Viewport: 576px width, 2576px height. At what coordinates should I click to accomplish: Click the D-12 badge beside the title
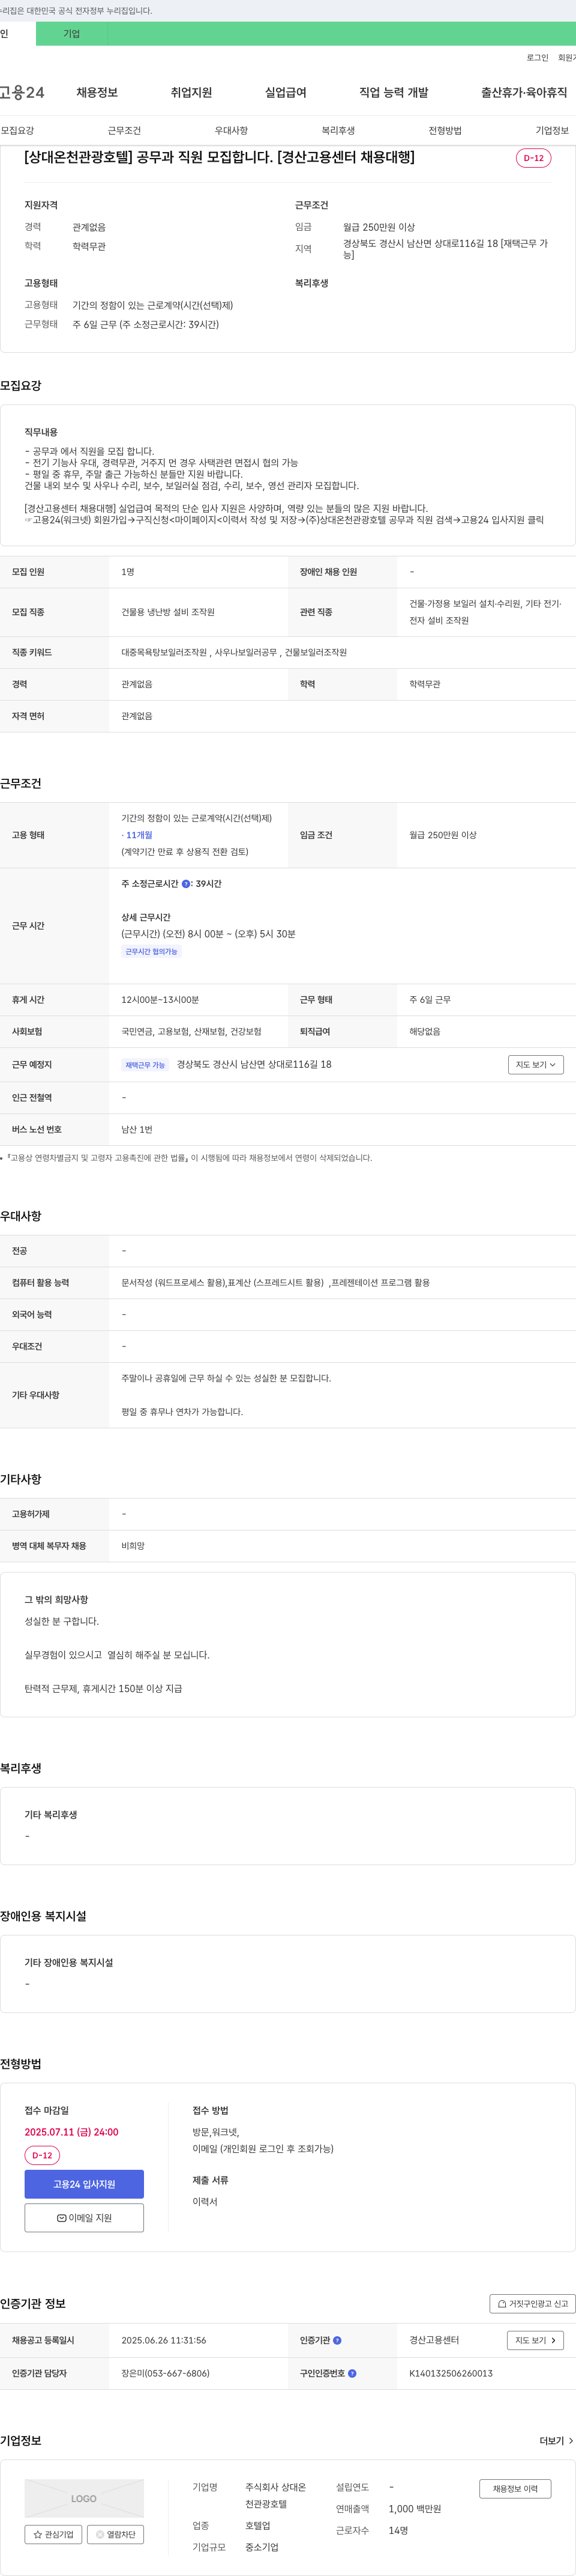(x=533, y=158)
